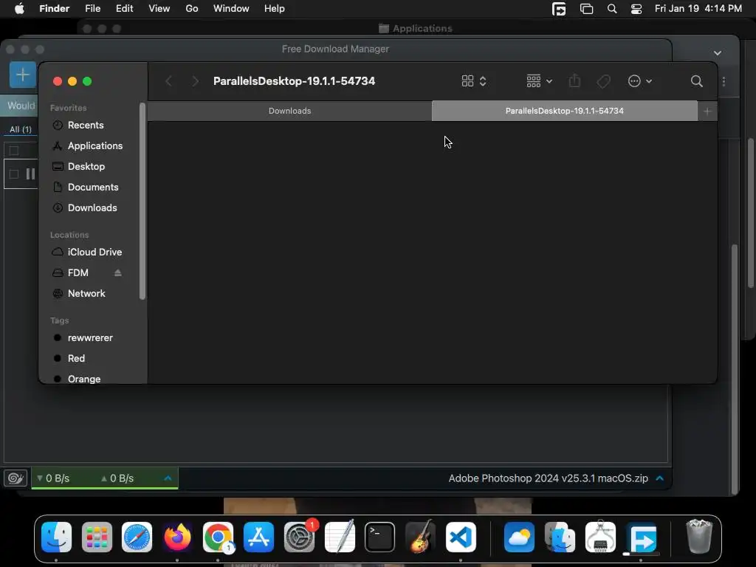
Task: Click Free Download Manager menu bar icon
Action: tap(559, 9)
